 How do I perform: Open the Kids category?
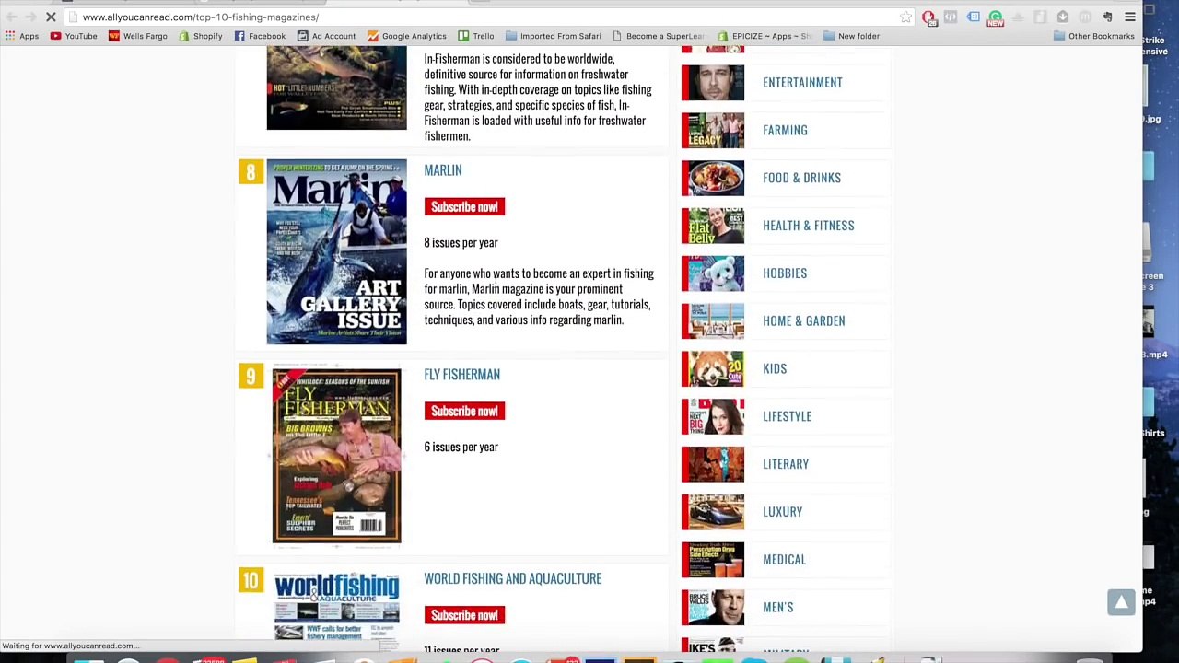click(775, 369)
